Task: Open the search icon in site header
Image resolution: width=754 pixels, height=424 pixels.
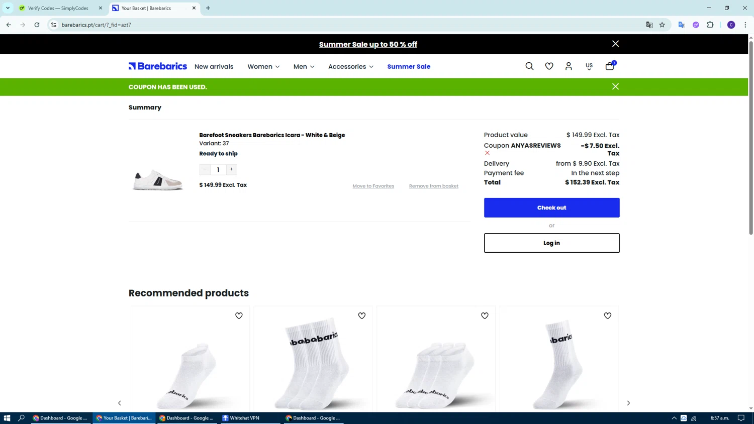Action: click(x=529, y=66)
